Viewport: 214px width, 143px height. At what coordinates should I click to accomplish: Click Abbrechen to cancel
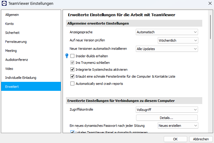pos(201,139)
